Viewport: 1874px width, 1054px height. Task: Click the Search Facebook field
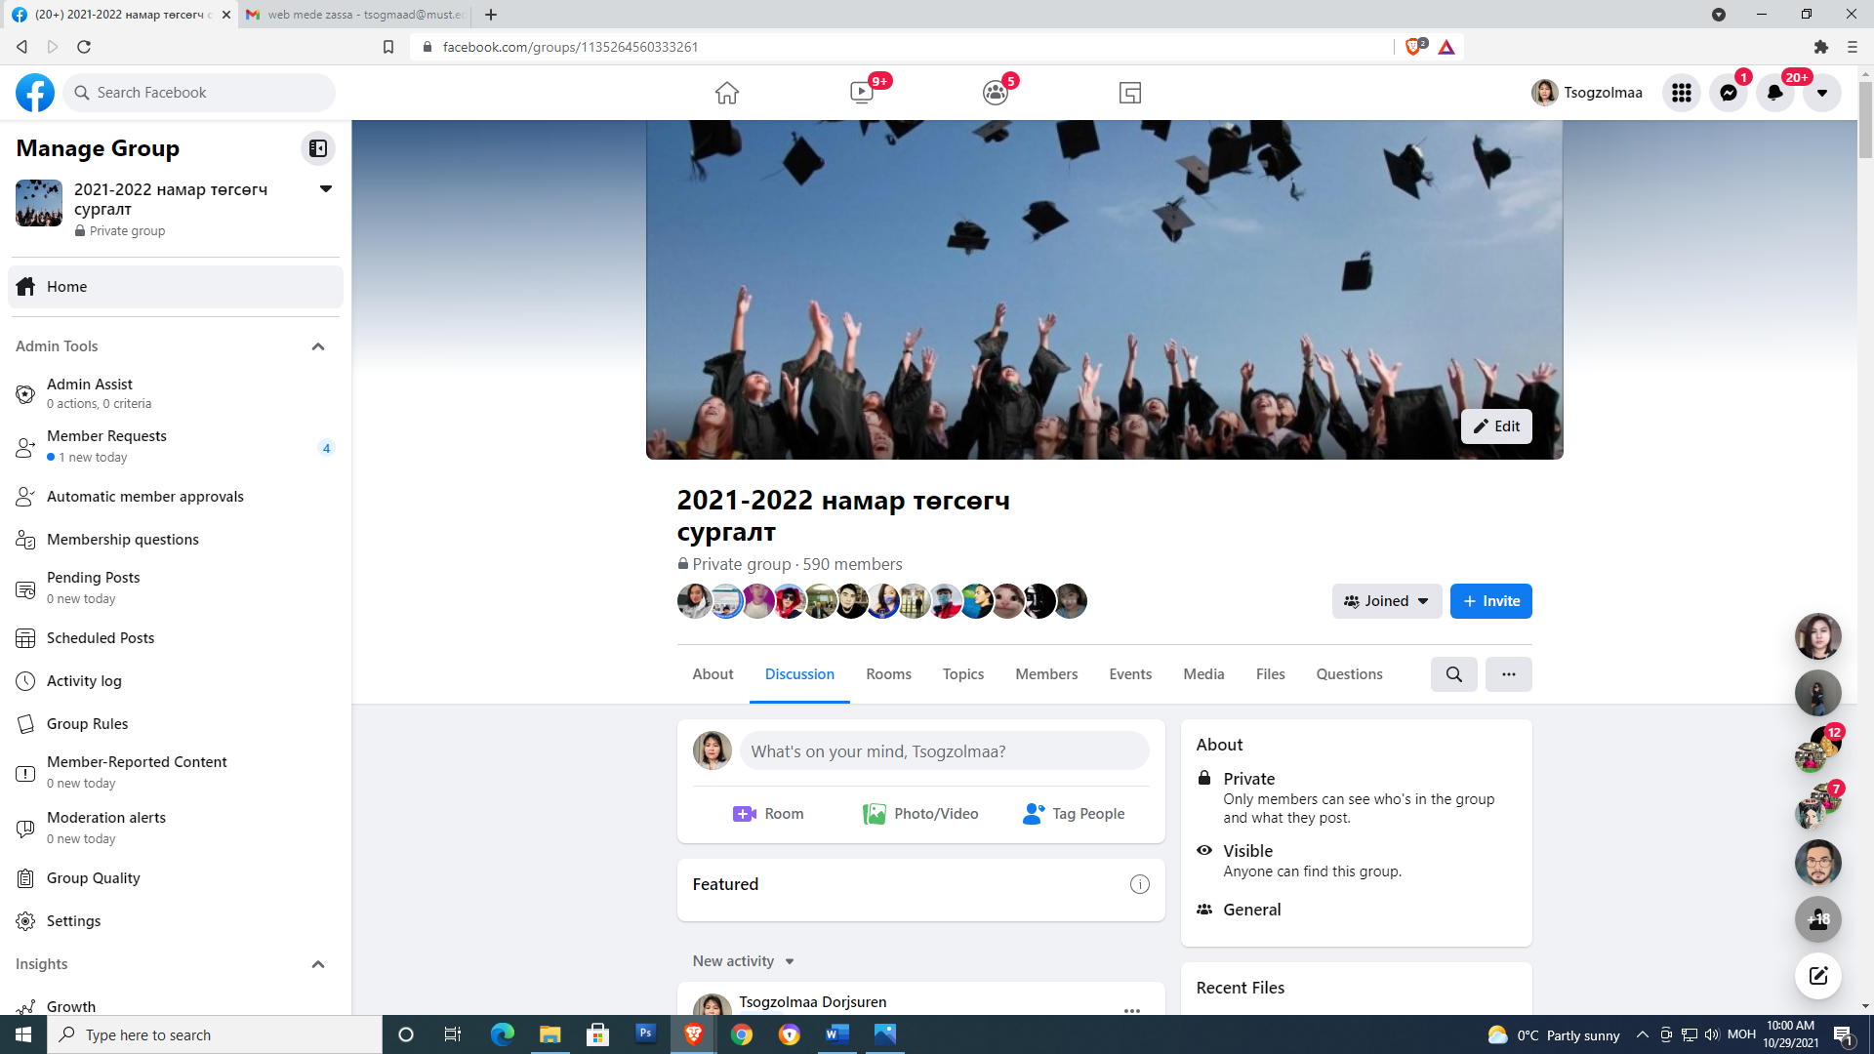199,93
